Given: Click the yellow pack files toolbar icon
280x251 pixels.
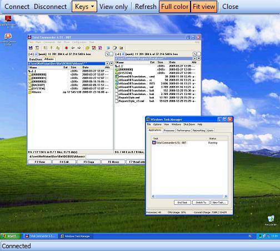Looking at the screenshot, I should click(x=87, y=48).
